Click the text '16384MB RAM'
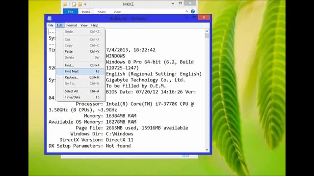Screen dimensions: 314x176 click(x=121, y=116)
